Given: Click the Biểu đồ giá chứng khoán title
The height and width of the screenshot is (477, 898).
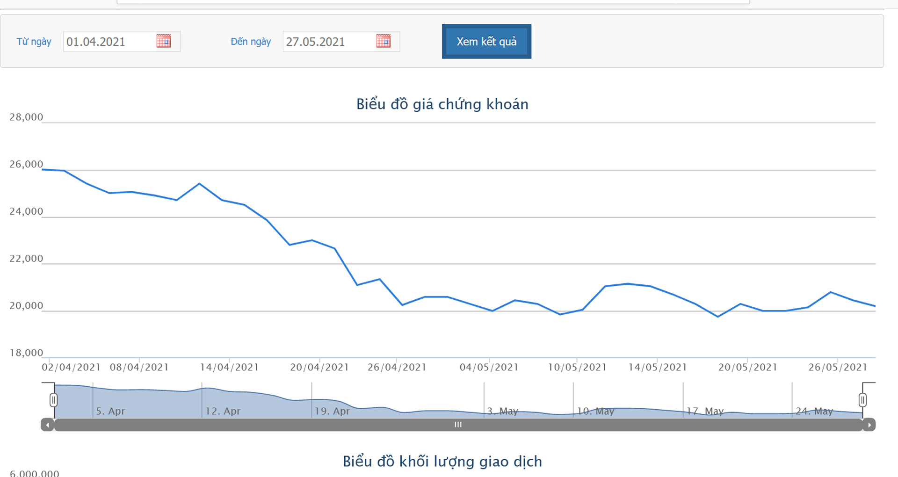Looking at the screenshot, I should [x=442, y=104].
